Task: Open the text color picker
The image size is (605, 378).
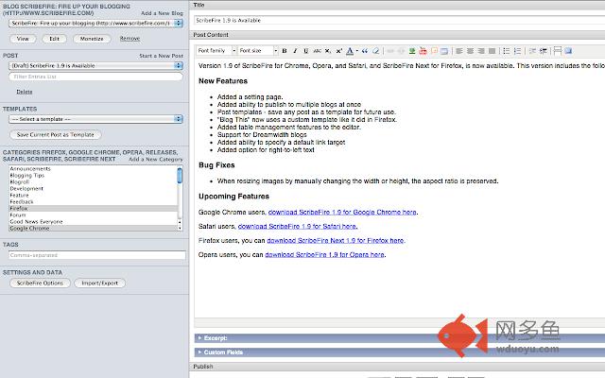Action: tap(350, 50)
